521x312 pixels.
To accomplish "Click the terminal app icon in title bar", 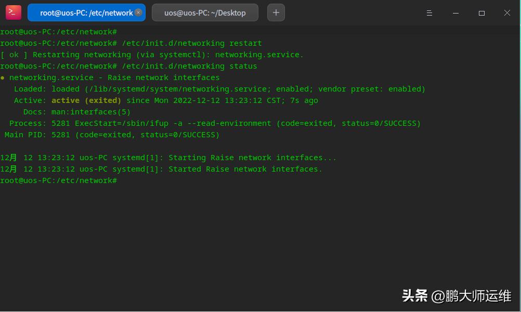I will click(14, 12).
